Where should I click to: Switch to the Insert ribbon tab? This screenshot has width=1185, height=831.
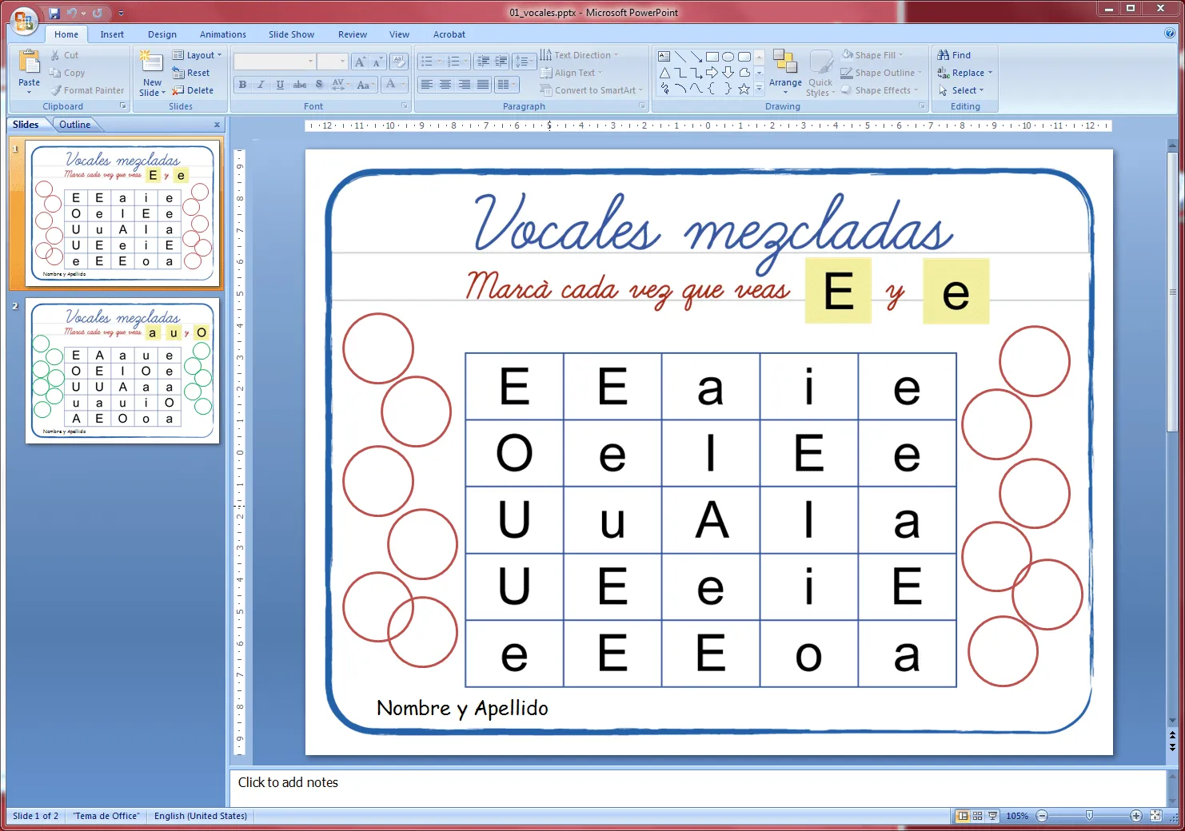(x=112, y=34)
